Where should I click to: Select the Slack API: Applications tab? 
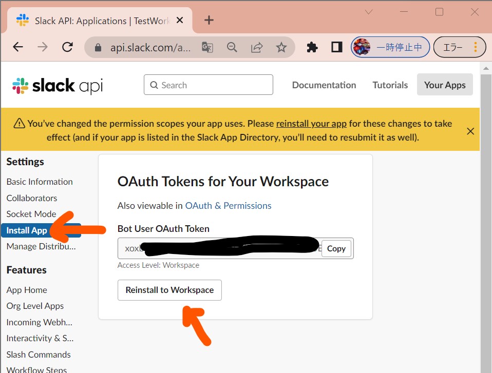(100, 21)
